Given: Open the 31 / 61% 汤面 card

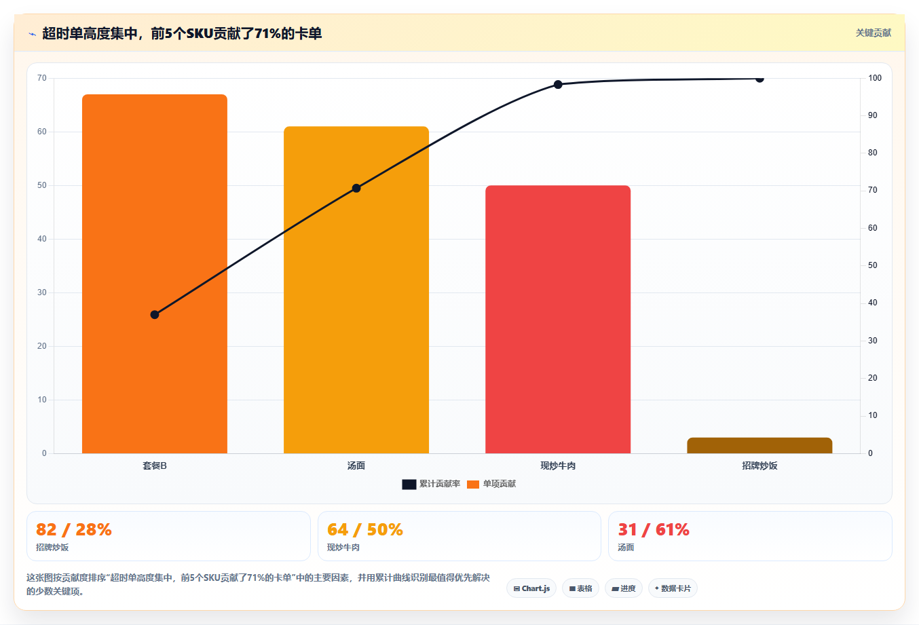Looking at the screenshot, I should (750, 536).
